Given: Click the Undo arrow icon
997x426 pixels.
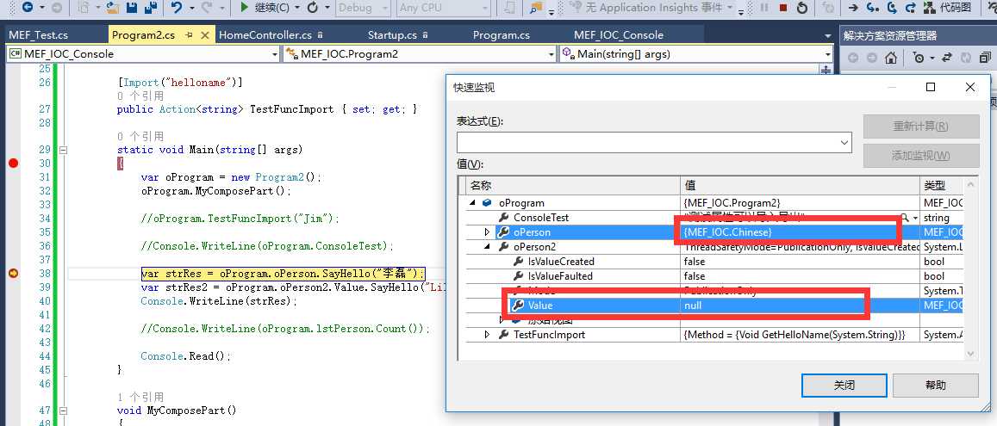Looking at the screenshot, I should click(178, 8).
